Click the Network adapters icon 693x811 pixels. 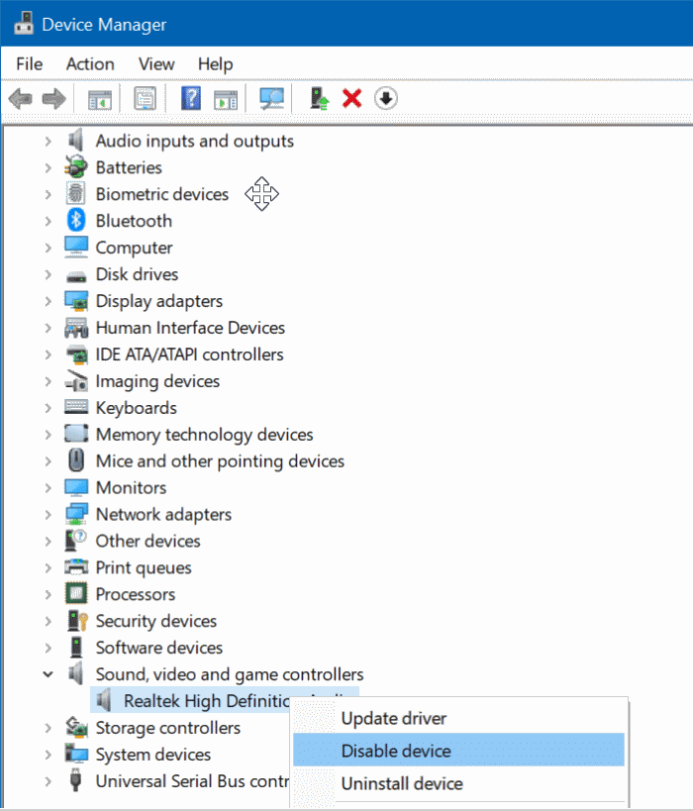point(76,514)
